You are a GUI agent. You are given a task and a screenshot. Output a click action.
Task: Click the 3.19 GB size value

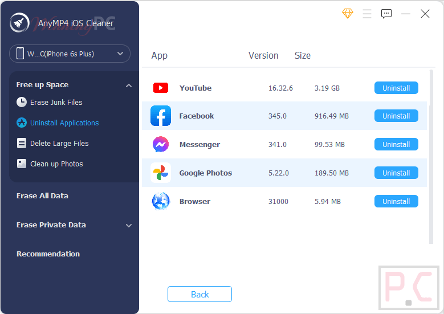coord(327,88)
